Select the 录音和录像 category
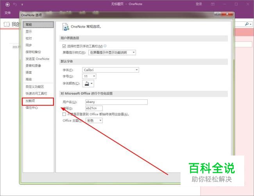Image resolution: width=254 pixels, height=196 pixels. pos(38,65)
